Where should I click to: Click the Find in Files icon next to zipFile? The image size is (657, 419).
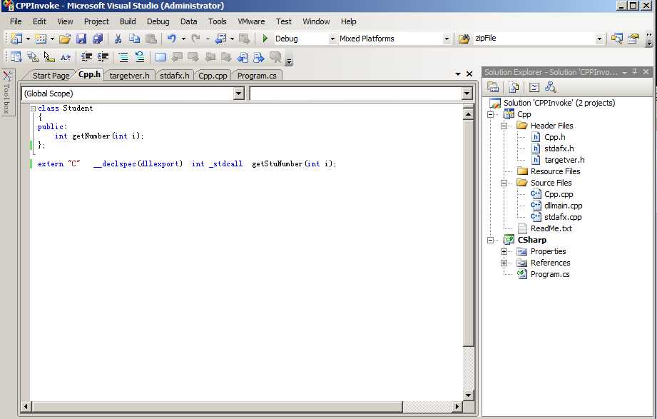464,39
